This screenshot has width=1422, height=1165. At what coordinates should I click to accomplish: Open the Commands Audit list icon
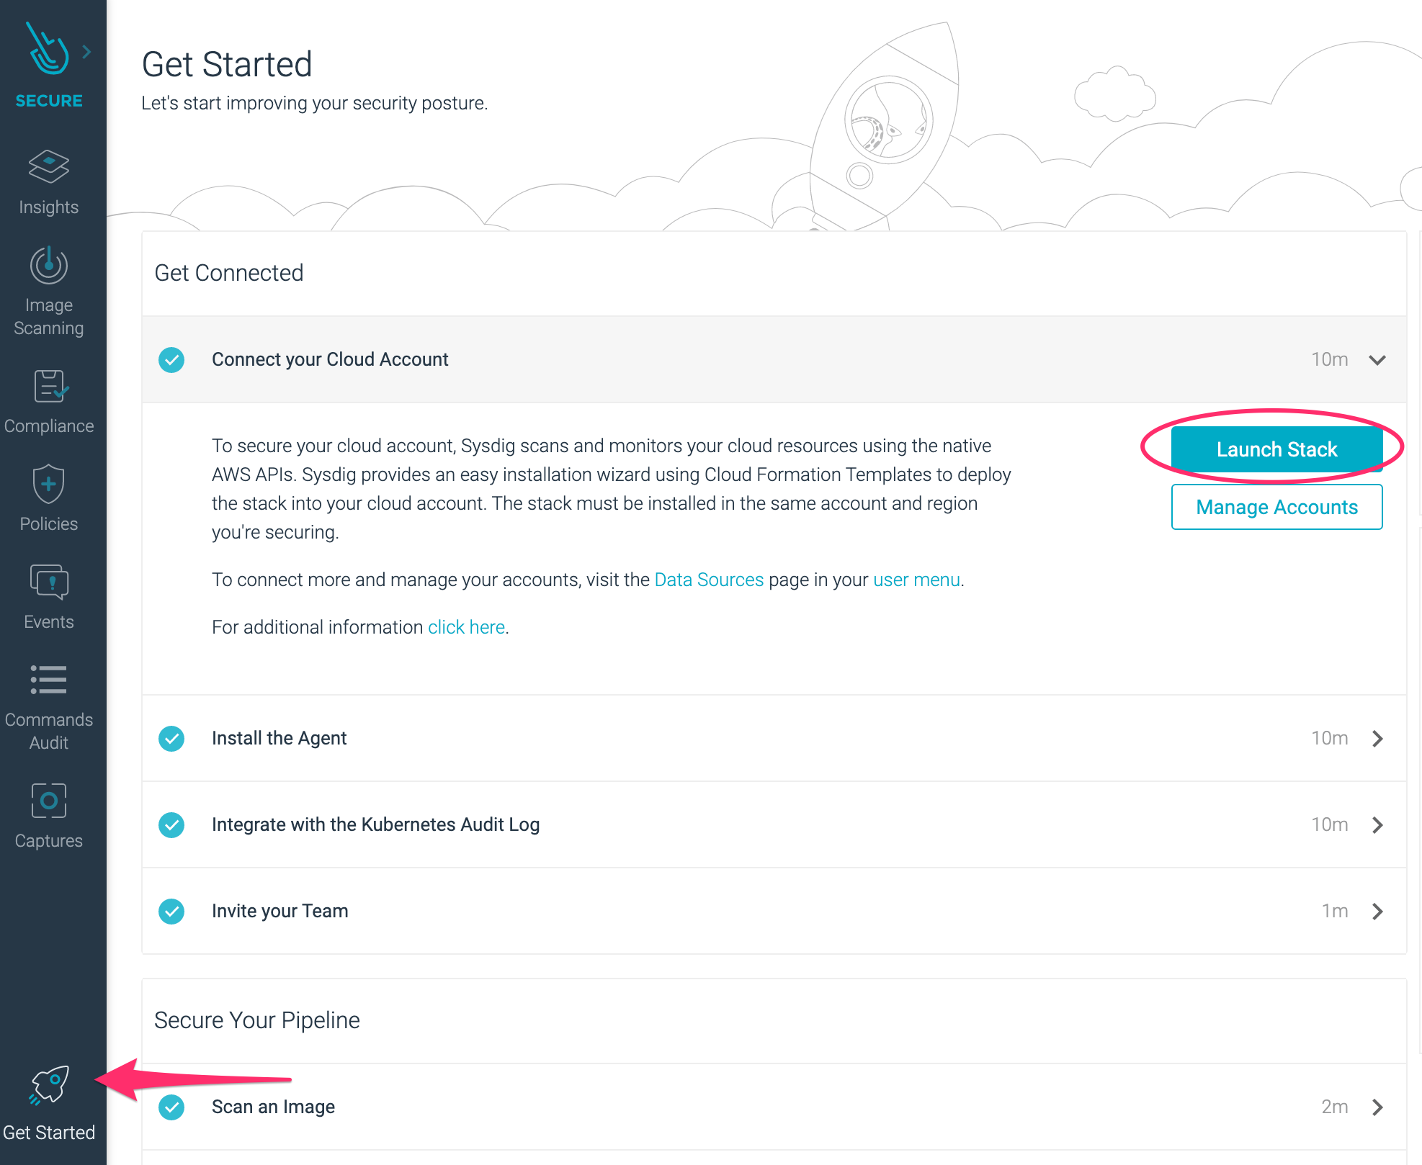(49, 680)
